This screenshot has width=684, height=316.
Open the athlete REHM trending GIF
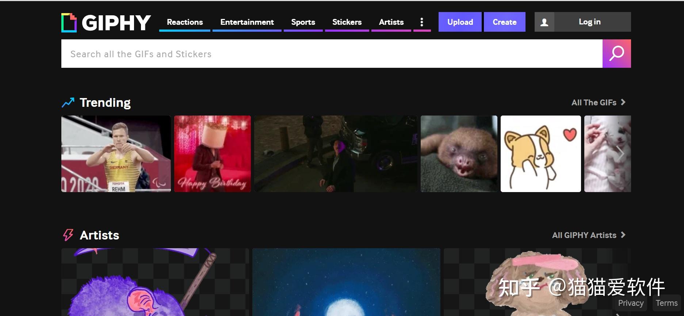[116, 154]
